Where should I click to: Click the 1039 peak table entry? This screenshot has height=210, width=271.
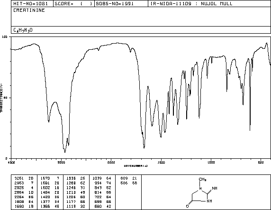coord(102,178)
